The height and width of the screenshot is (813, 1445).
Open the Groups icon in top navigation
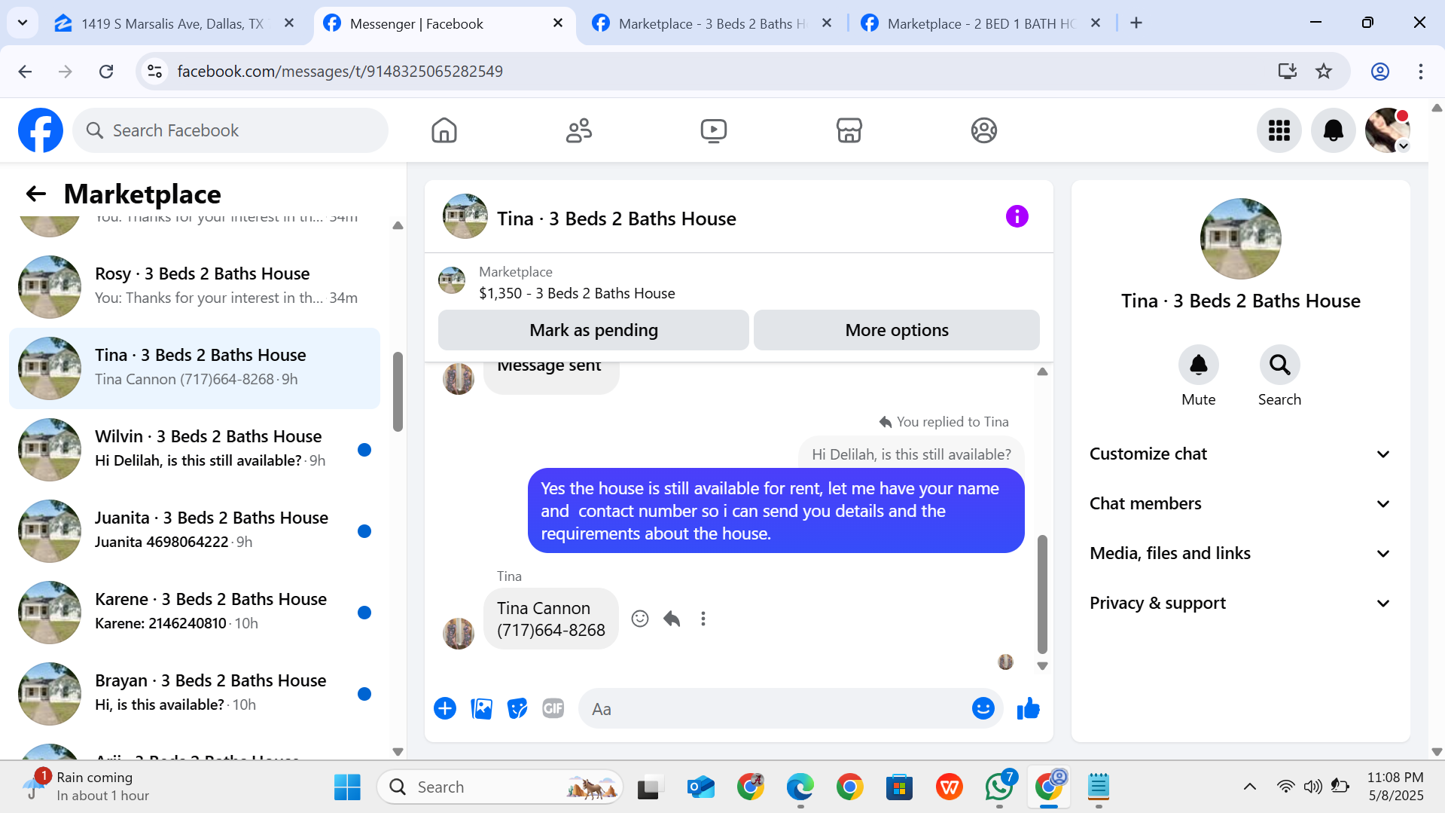[983, 130]
